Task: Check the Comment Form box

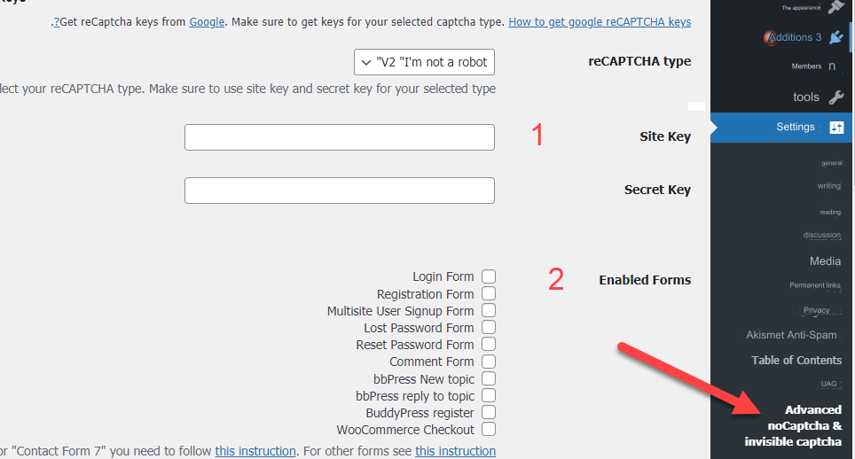Action: click(x=489, y=361)
